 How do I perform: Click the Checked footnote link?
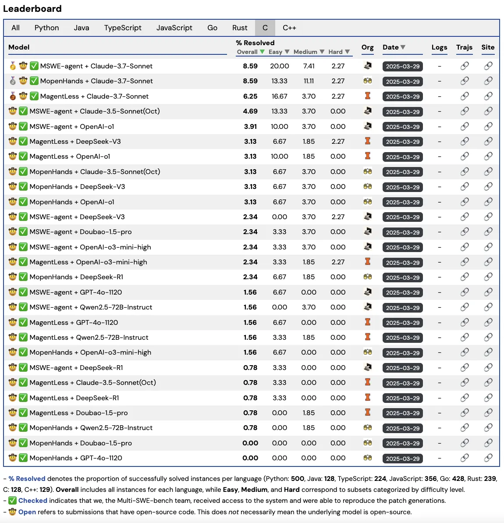point(33,501)
